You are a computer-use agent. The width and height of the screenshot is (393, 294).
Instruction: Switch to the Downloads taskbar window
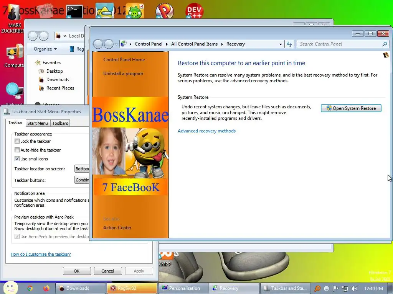point(80,288)
